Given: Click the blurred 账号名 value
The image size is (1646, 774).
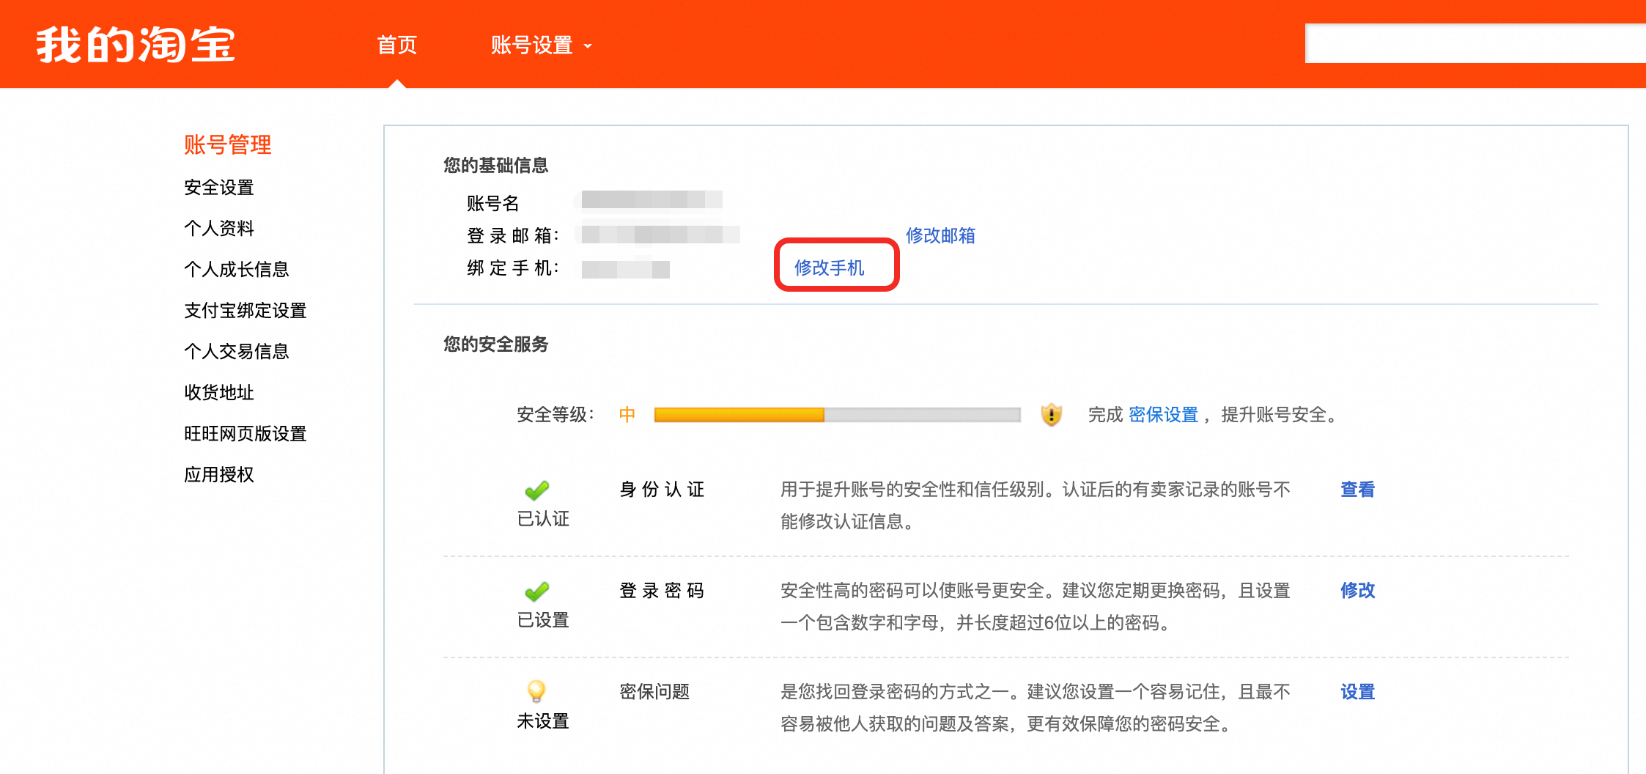Looking at the screenshot, I should [652, 199].
